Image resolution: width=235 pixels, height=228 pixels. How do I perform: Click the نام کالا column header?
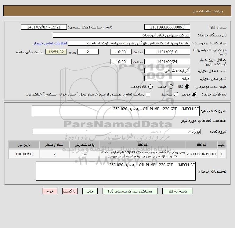143,145
